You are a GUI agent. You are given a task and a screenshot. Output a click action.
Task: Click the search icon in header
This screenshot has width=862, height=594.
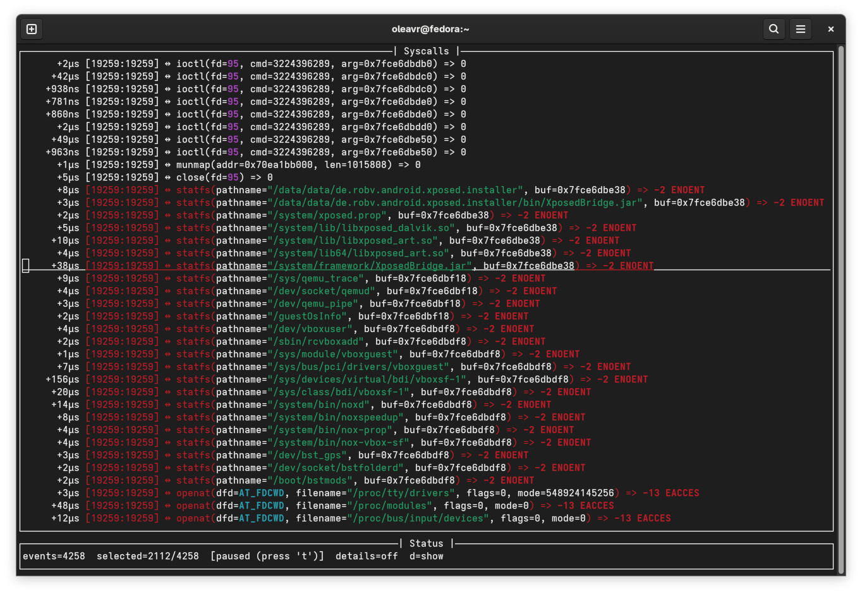(774, 29)
